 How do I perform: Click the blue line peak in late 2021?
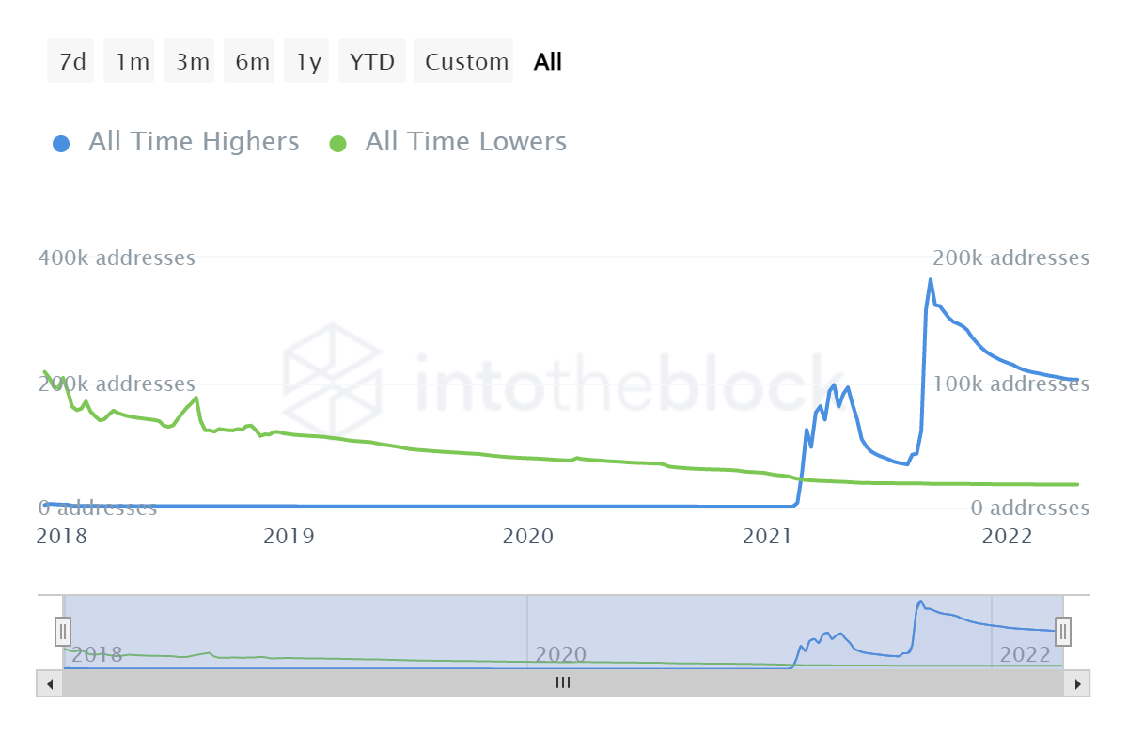pos(931,280)
